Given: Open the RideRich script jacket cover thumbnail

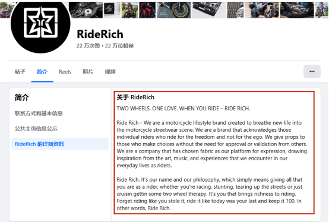Looking at the screenshot, I should (297, 10).
